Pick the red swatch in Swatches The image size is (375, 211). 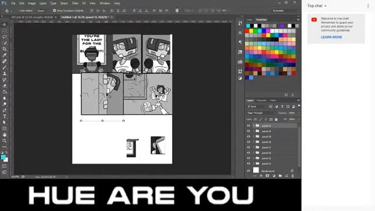[x=247, y=31]
